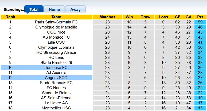The image size is (207, 111).
Task: Click Montpellier HSC team name
Action: (x=56, y=108)
